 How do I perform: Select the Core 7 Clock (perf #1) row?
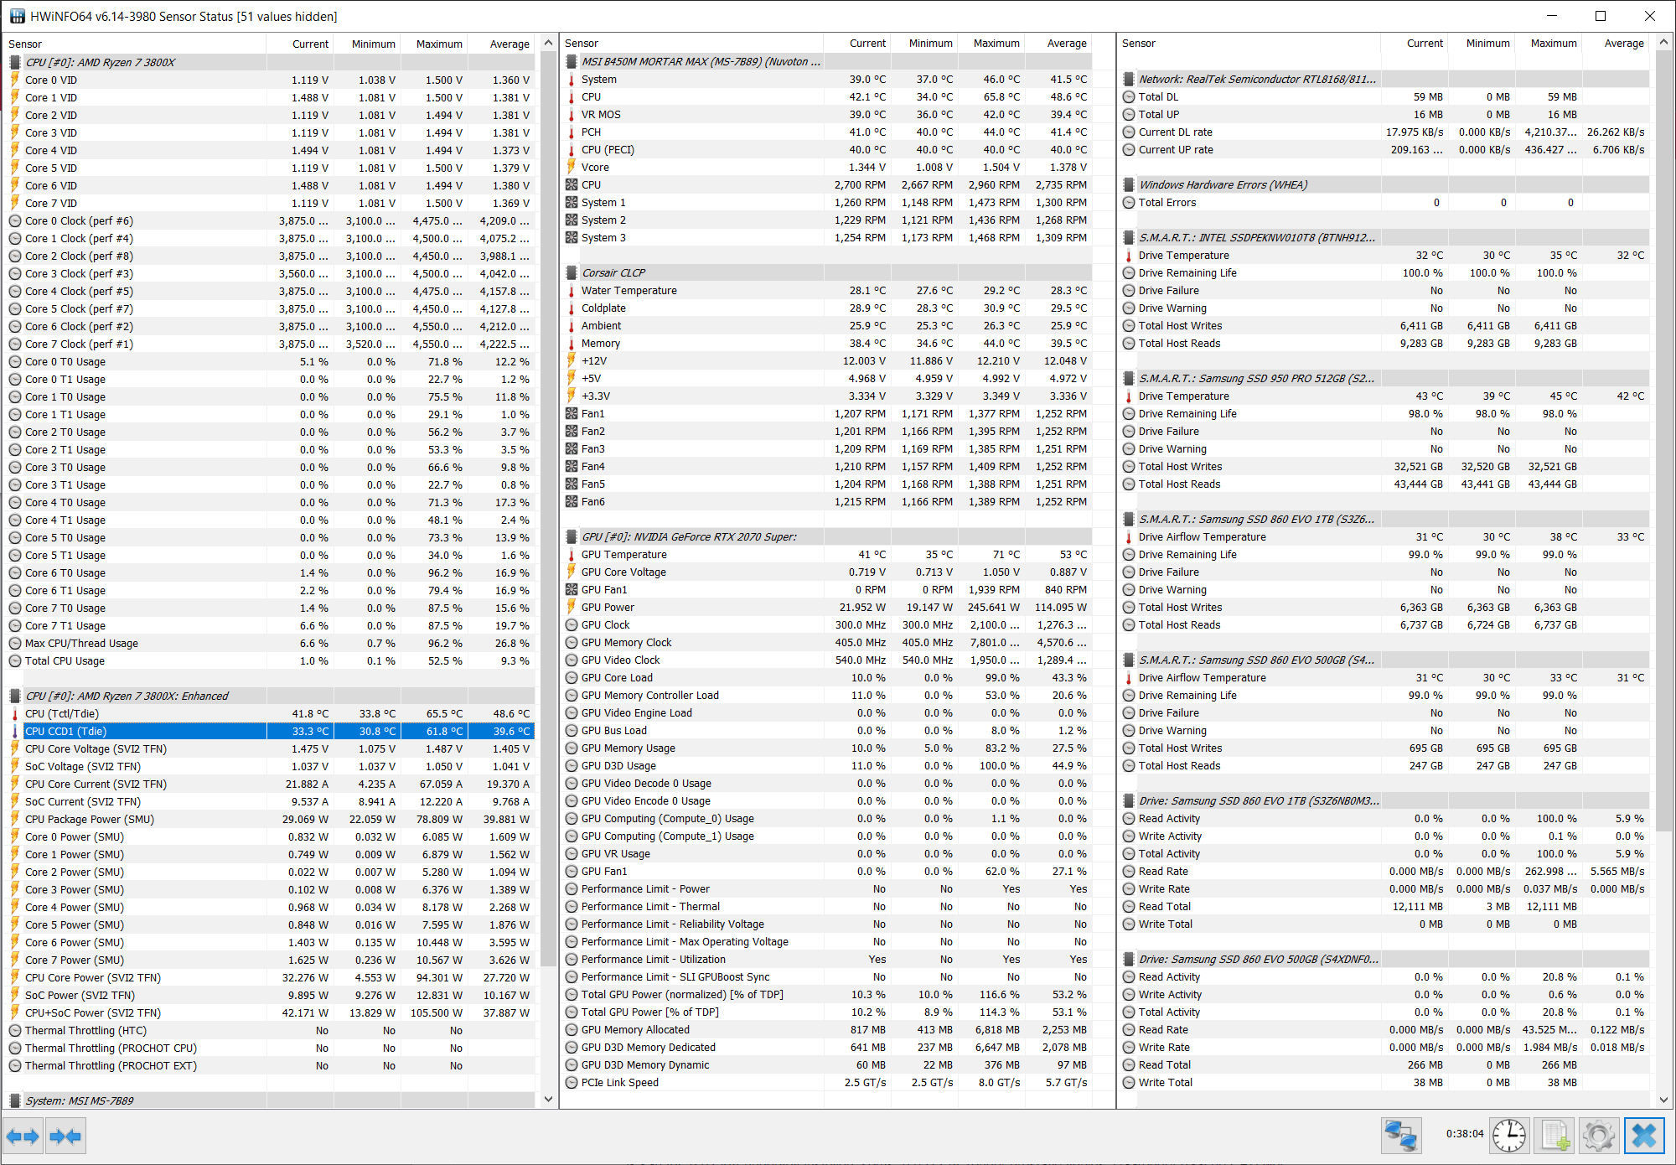[x=270, y=344]
